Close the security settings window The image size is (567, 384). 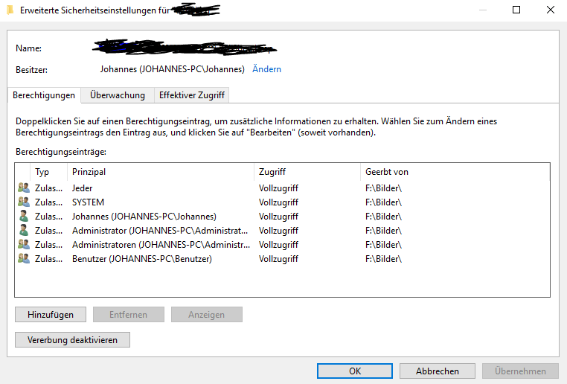551,10
